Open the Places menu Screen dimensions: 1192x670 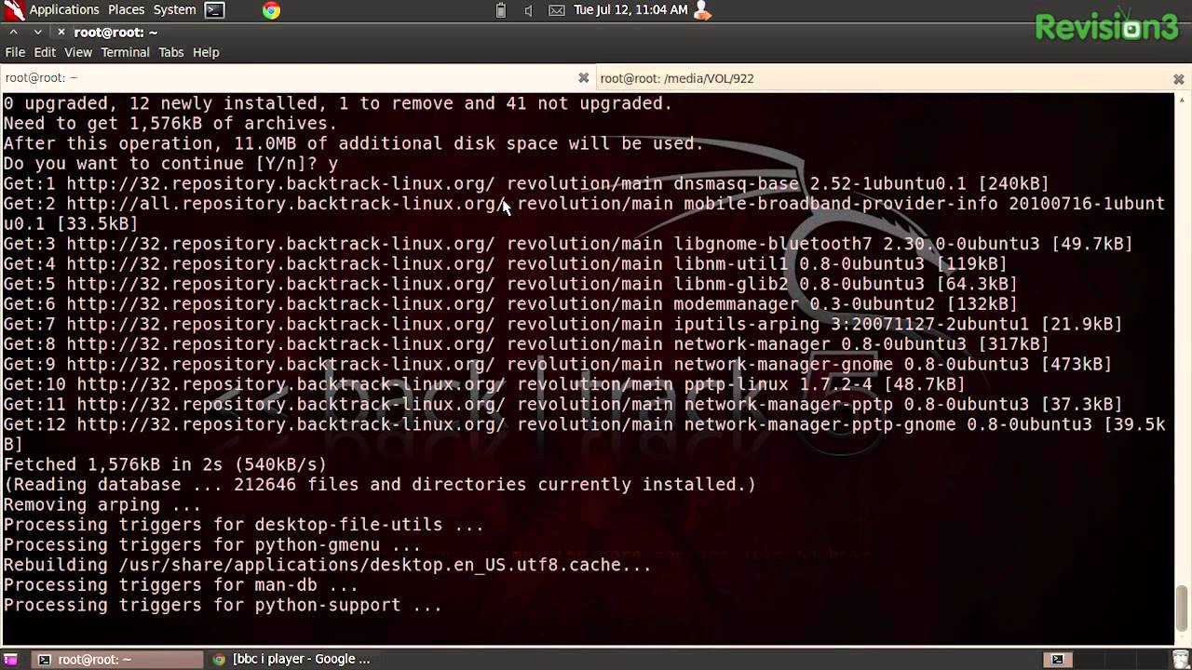coord(126,9)
